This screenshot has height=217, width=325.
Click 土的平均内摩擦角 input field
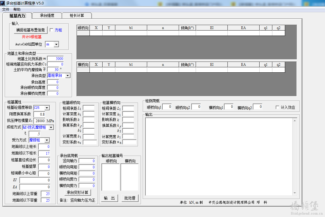click(53, 70)
